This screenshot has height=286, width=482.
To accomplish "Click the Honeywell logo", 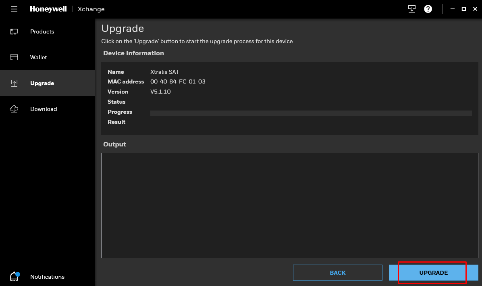I will click(48, 9).
